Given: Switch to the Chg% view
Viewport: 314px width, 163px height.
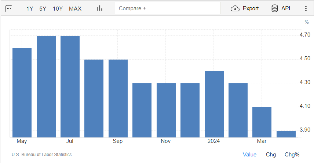Looking at the screenshot, I should (292, 155).
